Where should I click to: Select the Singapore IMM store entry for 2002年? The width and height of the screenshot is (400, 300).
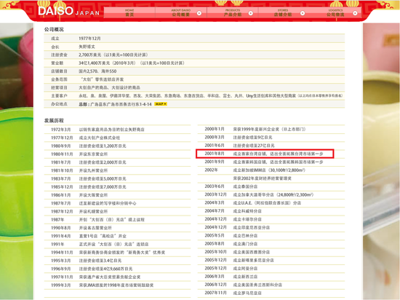[269, 170]
